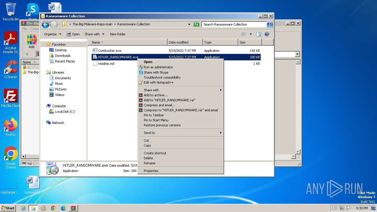The image size is (377, 212).
Task: Click the volume speaker tray icon
Action: click(335, 208)
